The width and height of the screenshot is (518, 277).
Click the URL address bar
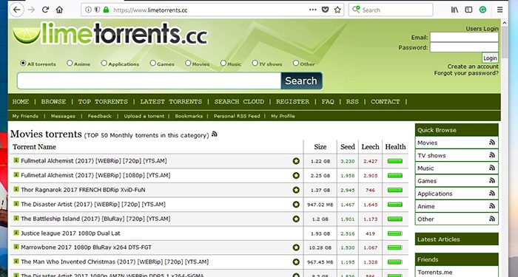(212, 10)
